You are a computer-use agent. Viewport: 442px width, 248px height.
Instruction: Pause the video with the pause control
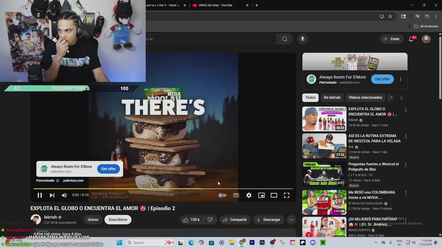click(40, 195)
